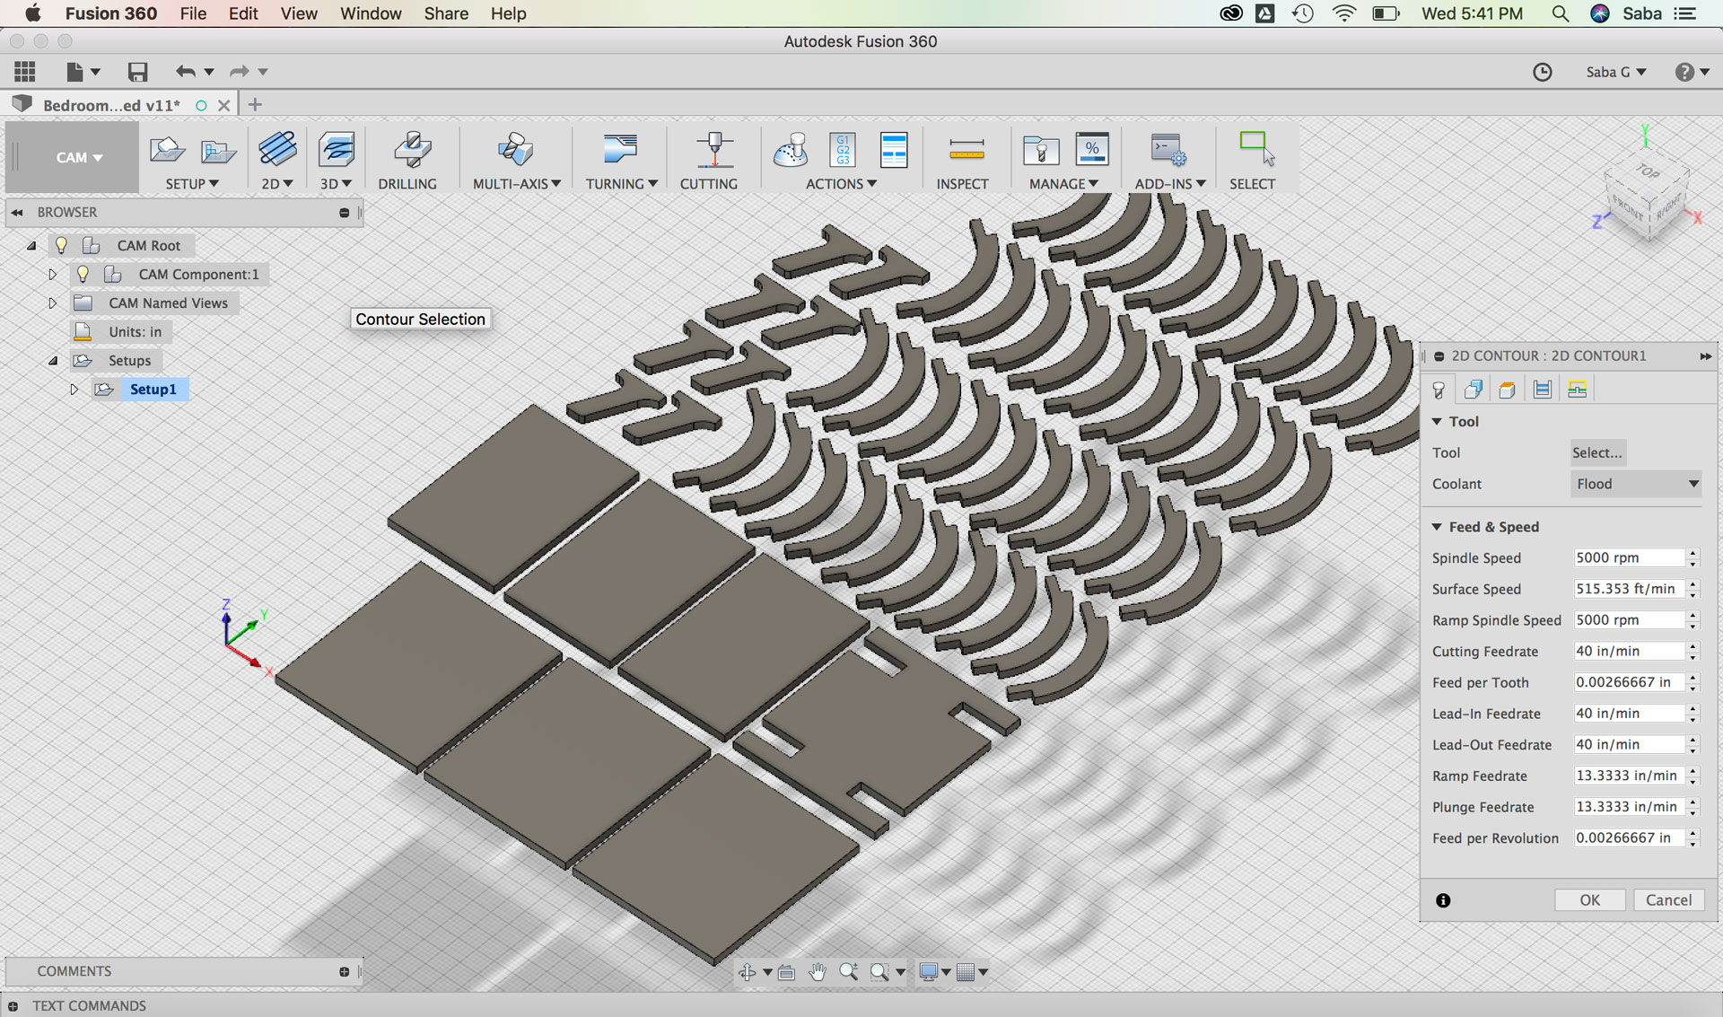Click the tool Select... button

pyautogui.click(x=1596, y=452)
